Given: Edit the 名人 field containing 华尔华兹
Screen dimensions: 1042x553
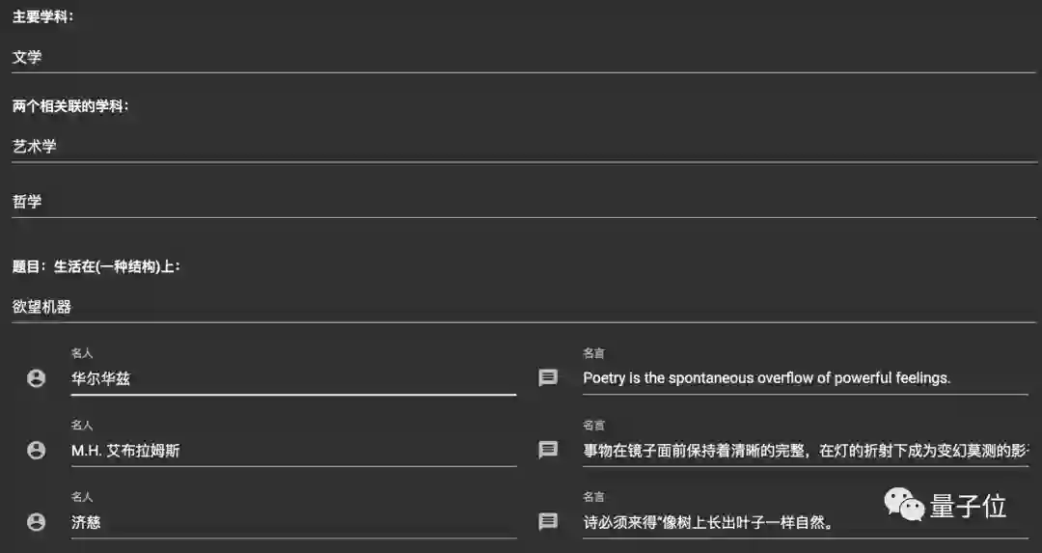Looking at the screenshot, I should click(x=292, y=378).
